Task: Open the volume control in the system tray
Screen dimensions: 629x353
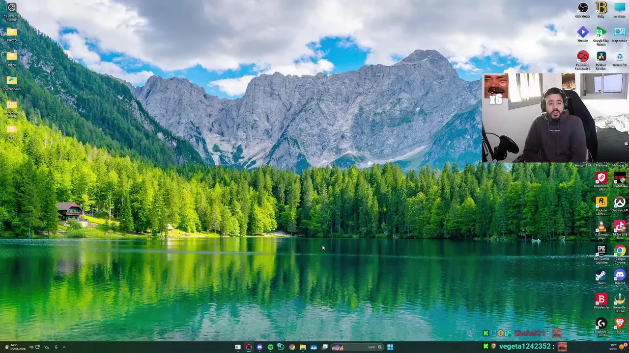Action: point(31,347)
